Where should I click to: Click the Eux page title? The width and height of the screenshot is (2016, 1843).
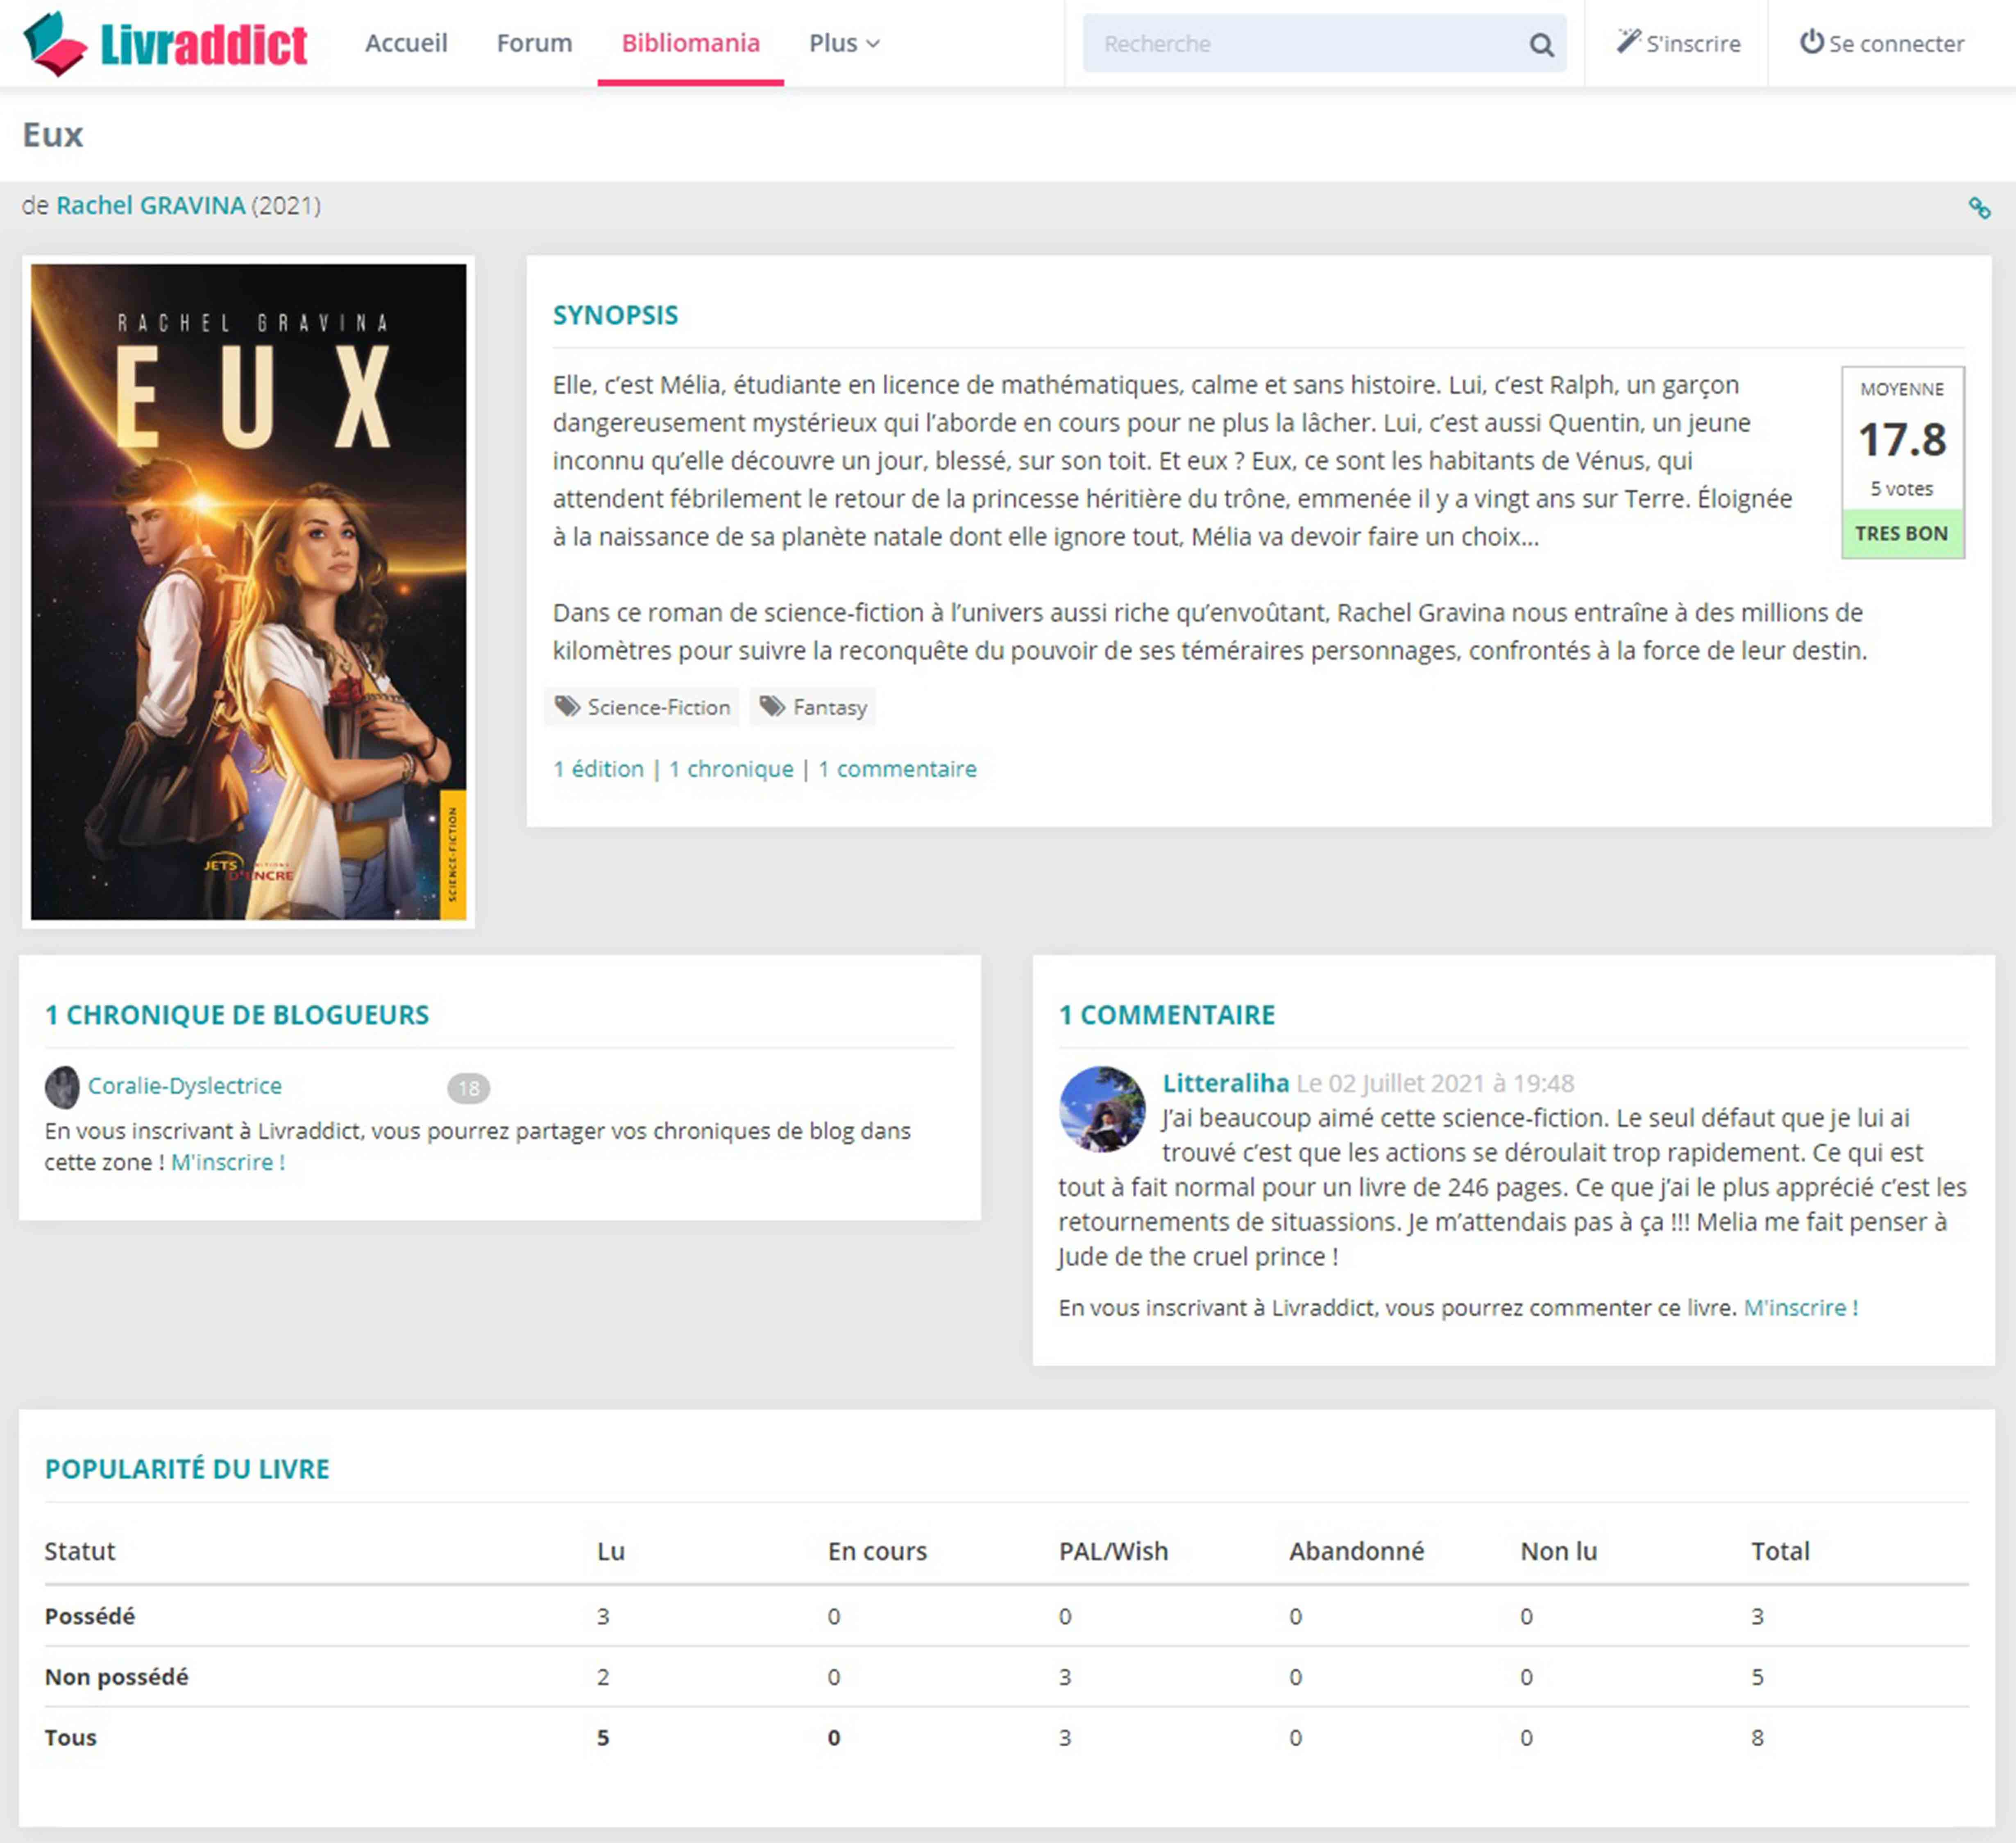(53, 135)
